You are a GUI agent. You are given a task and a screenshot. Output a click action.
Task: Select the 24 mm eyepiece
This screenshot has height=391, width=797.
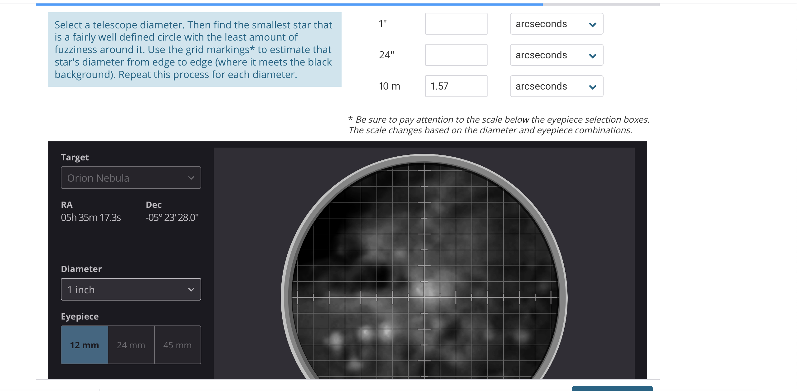[x=131, y=345]
